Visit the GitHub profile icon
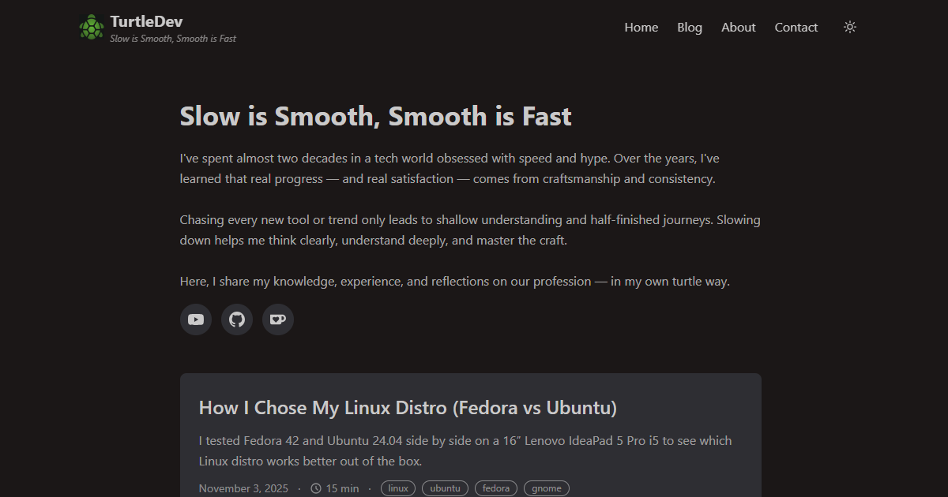Viewport: 948px width, 497px height. point(237,319)
